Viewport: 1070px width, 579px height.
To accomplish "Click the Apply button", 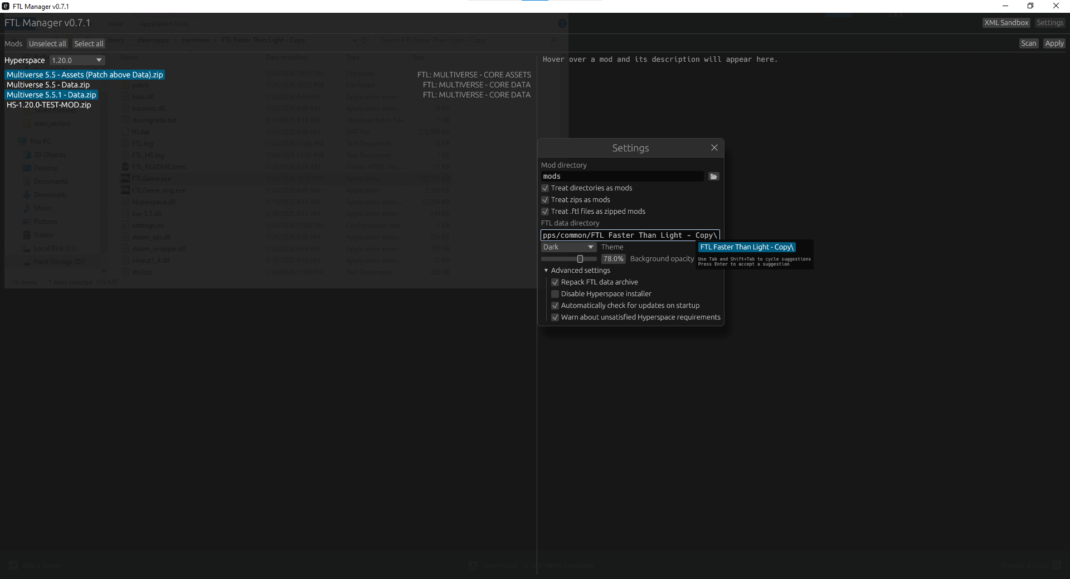I will tap(1054, 43).
